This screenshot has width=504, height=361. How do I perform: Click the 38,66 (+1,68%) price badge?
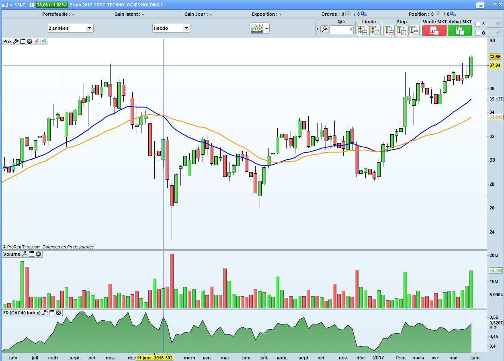point(52,5)
